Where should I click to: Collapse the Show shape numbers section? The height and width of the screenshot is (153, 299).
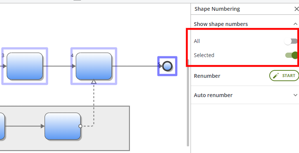point(295,24)
